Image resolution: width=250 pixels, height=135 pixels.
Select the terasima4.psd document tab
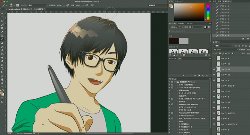coord(26,9)
